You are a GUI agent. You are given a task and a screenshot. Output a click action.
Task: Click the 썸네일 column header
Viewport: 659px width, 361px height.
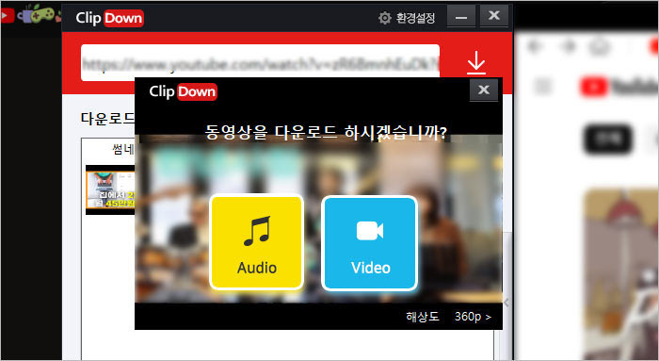point(122,149)
